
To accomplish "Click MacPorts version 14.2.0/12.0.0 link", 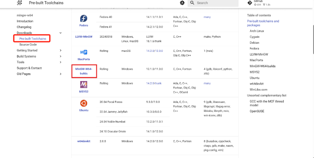I will click(x=154, y=51).
